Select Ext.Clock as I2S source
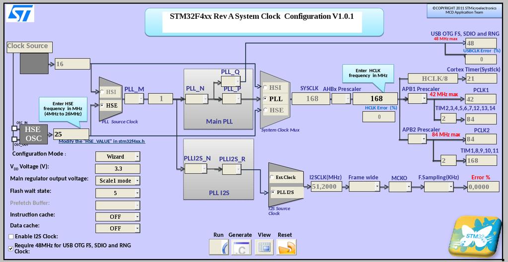The image size is (508, 262). tap(272, 178)
